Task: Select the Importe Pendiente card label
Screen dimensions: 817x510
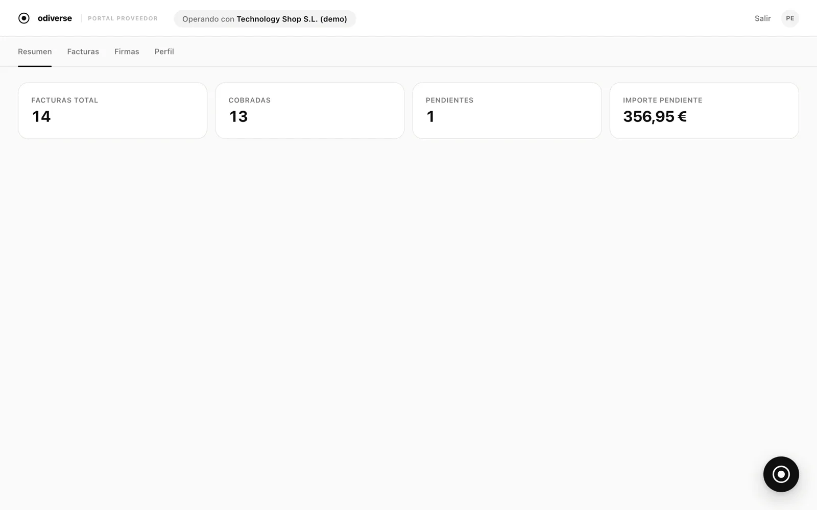Action: pyautogui.click(x=662, y=100)
